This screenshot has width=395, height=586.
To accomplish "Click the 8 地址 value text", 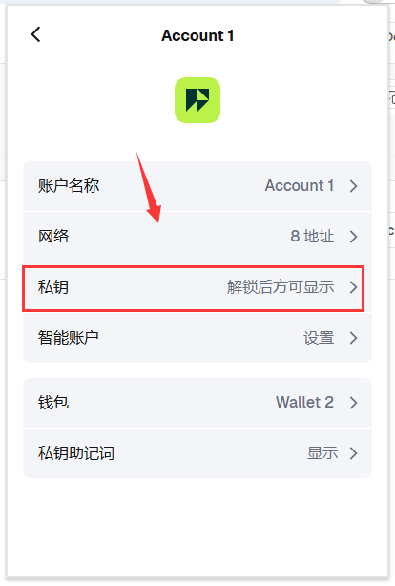I will [x=312, y=236].
